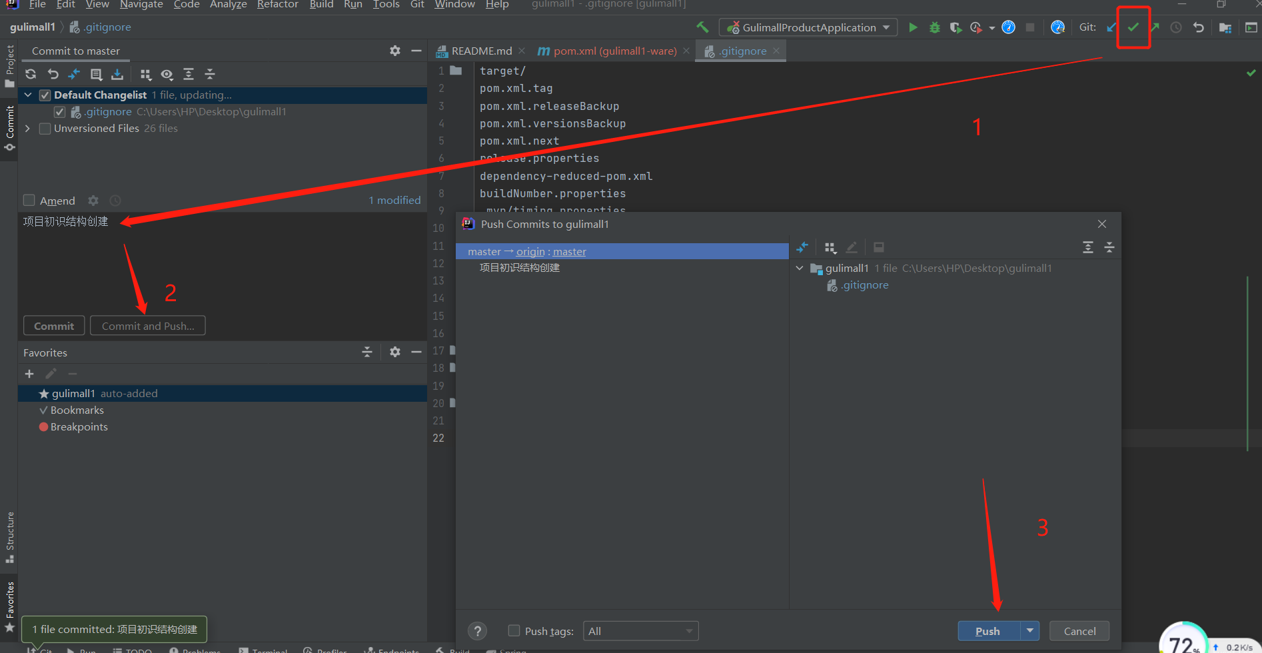This screenshot has height=653, width=1262.
Task: Open help with the question mark button
Action: pyautogui.click(x=477, y=631)
